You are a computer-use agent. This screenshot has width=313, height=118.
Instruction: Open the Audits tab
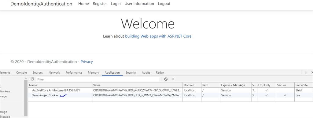pos(146,72)
